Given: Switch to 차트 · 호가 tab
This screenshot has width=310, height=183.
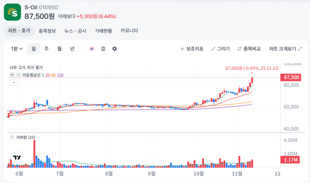Looking at the screenshot, I should click(x=19, y=30).
